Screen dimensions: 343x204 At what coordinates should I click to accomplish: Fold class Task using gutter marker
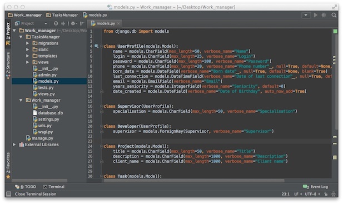(x=102, y=176)
